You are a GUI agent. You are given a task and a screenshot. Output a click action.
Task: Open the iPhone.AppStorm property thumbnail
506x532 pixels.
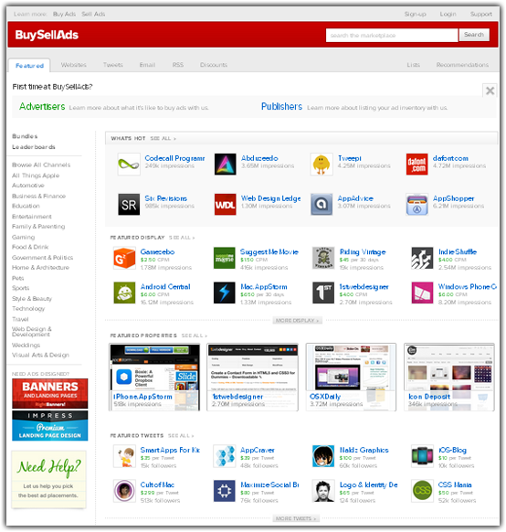click(x=154, y=377)
